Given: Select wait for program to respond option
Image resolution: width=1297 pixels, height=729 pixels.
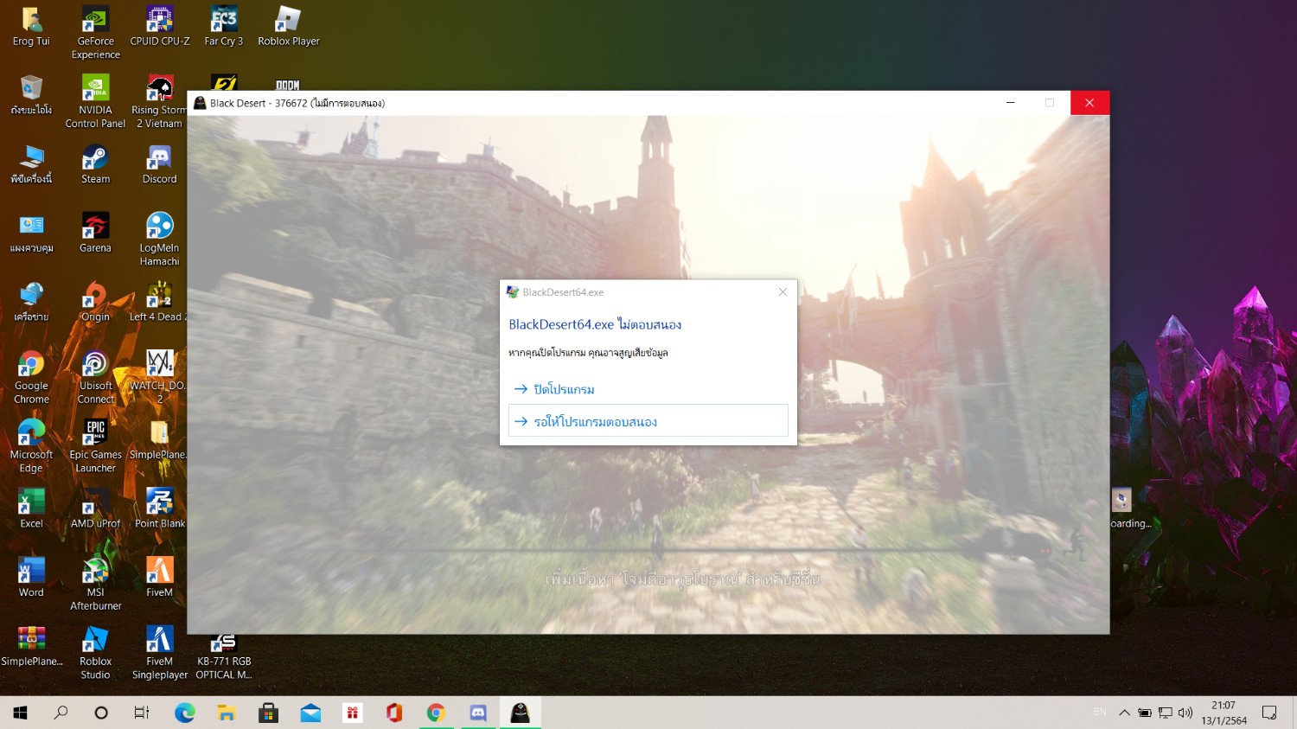Looking at the screenshot, I should tap(648, 421).
